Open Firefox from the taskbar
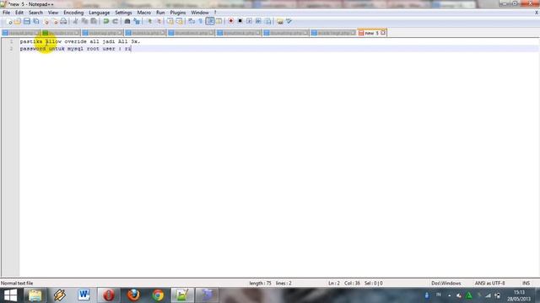 133,295
